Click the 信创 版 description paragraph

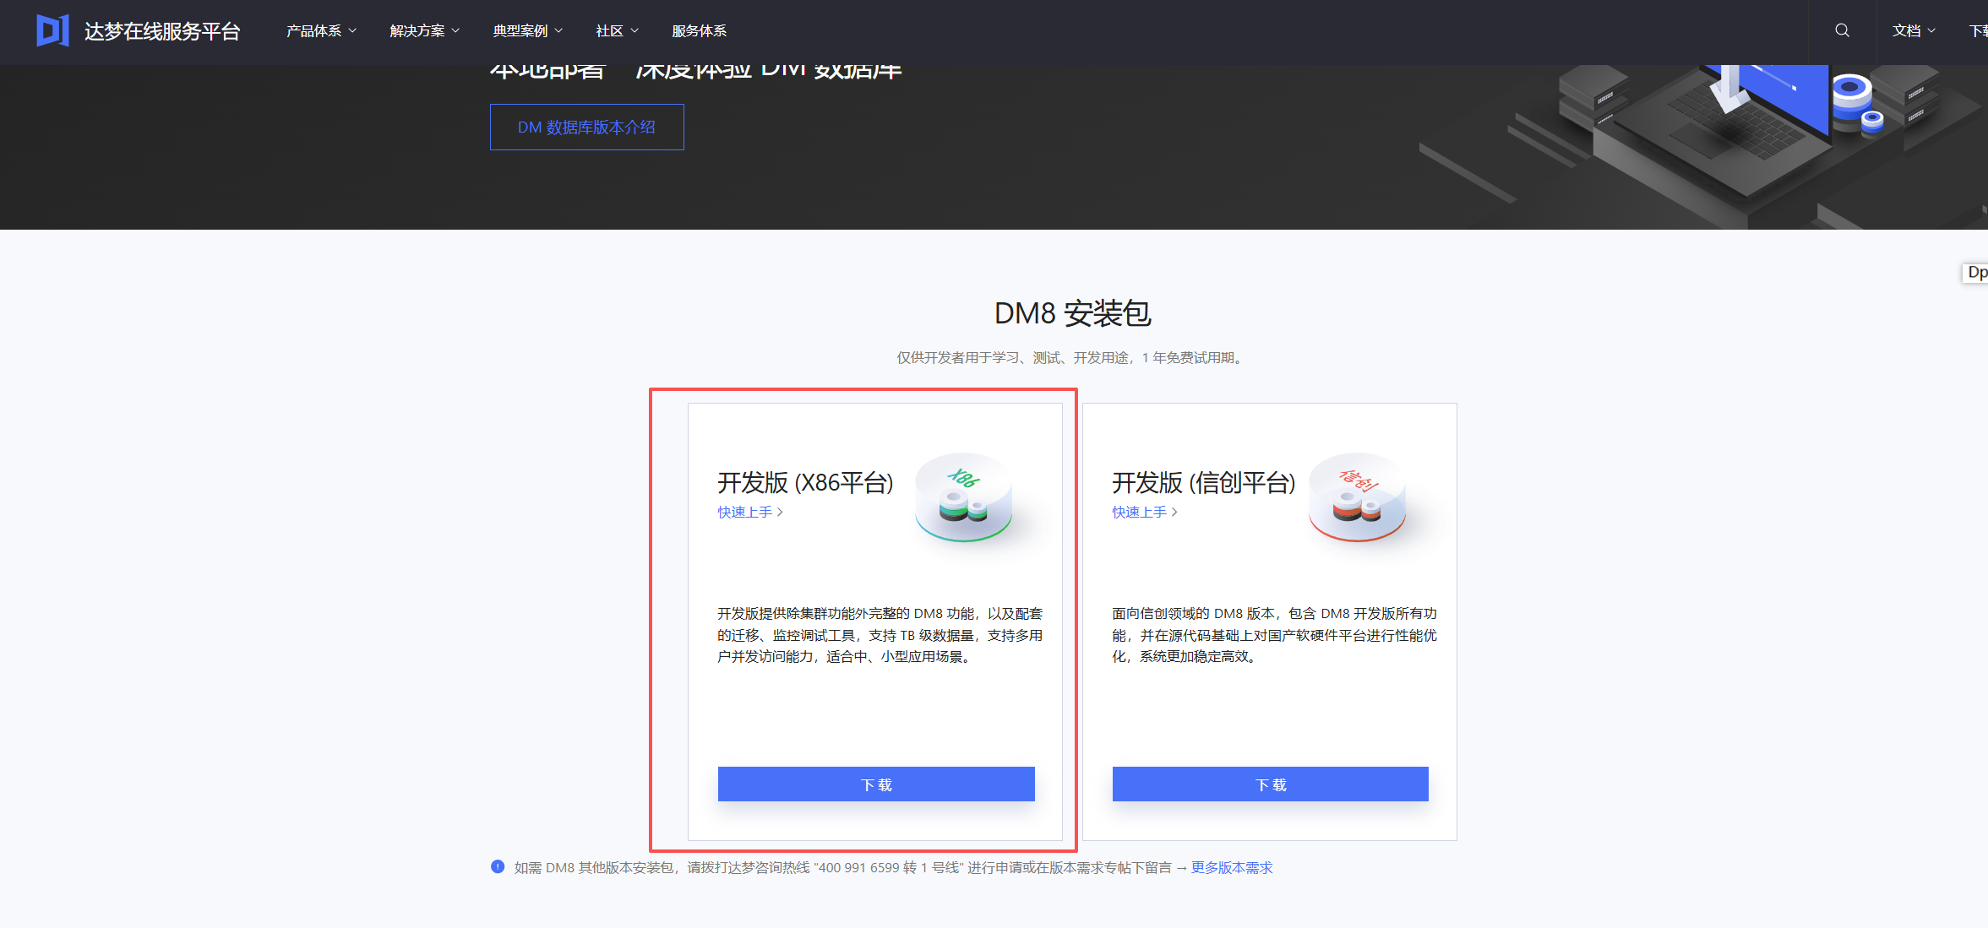(x=1274, y=635)
